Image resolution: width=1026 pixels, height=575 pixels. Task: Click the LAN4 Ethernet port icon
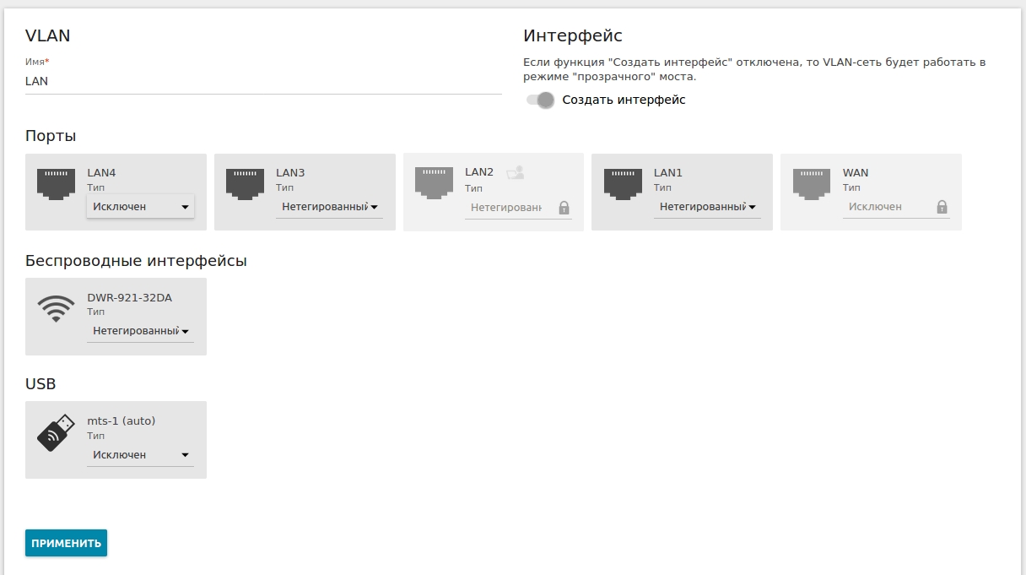point(56,184)
